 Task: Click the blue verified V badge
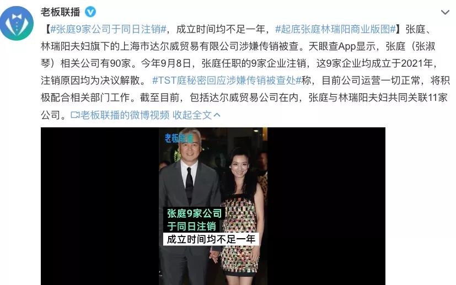(90, 12)
